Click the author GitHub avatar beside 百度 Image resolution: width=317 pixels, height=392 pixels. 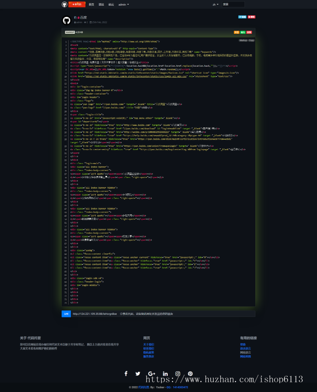click(x=67, y=20)
